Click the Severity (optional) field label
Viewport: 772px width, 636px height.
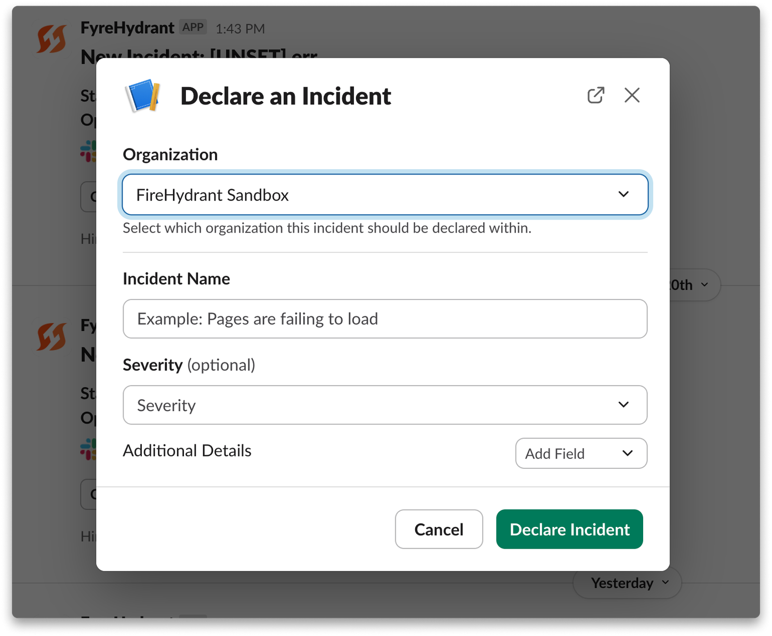point(189,365)
